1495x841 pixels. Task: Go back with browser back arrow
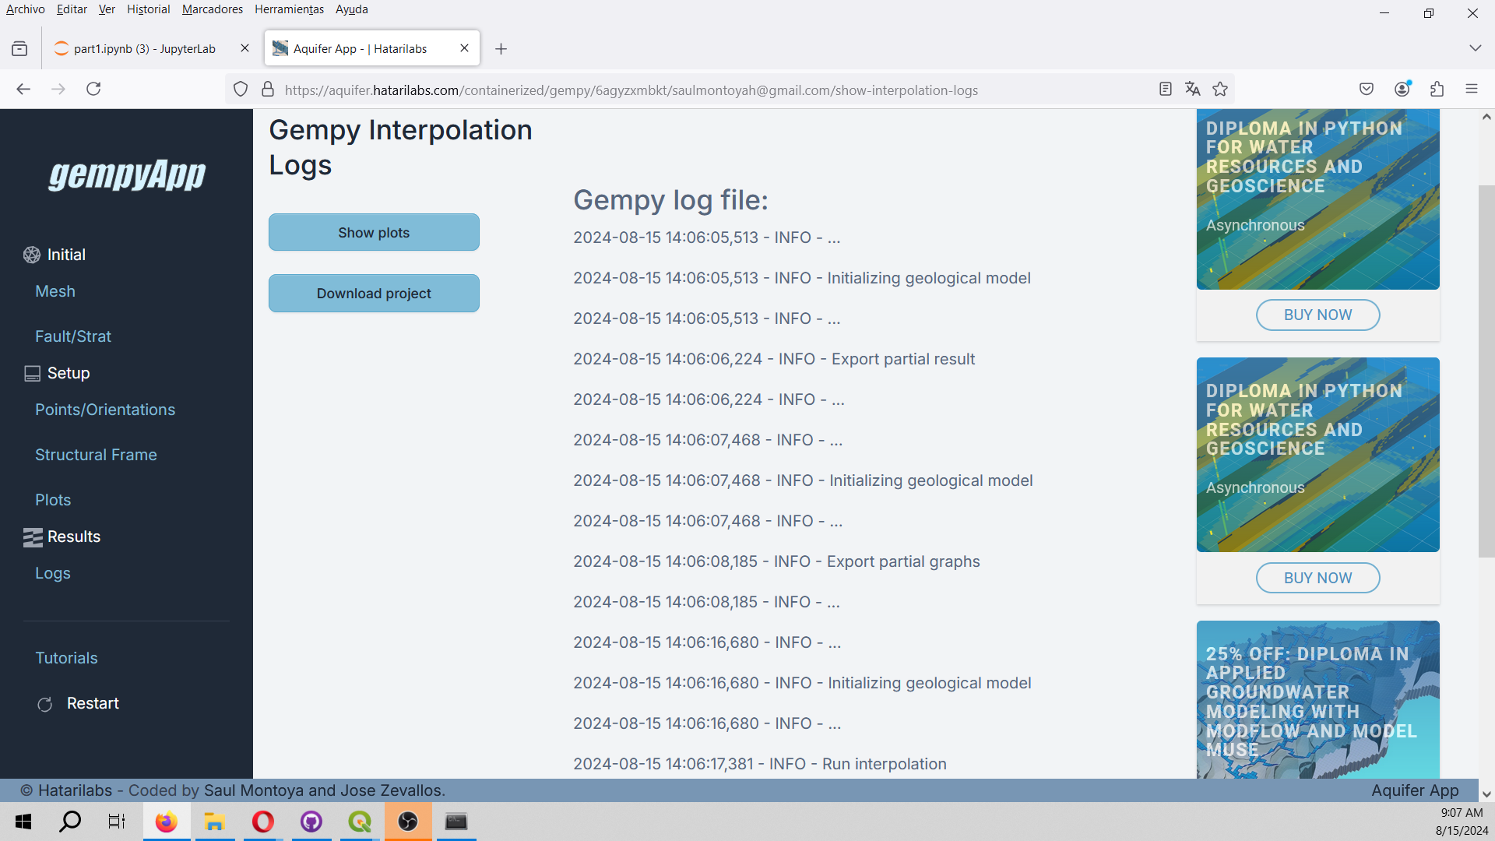point(23,89)
